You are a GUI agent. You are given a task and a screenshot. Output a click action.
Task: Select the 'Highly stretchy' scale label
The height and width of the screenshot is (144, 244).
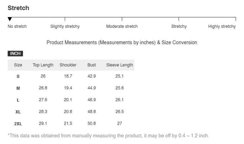point(222,26)
